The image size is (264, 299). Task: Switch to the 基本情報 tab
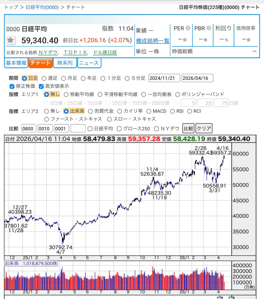pos(16,63)
